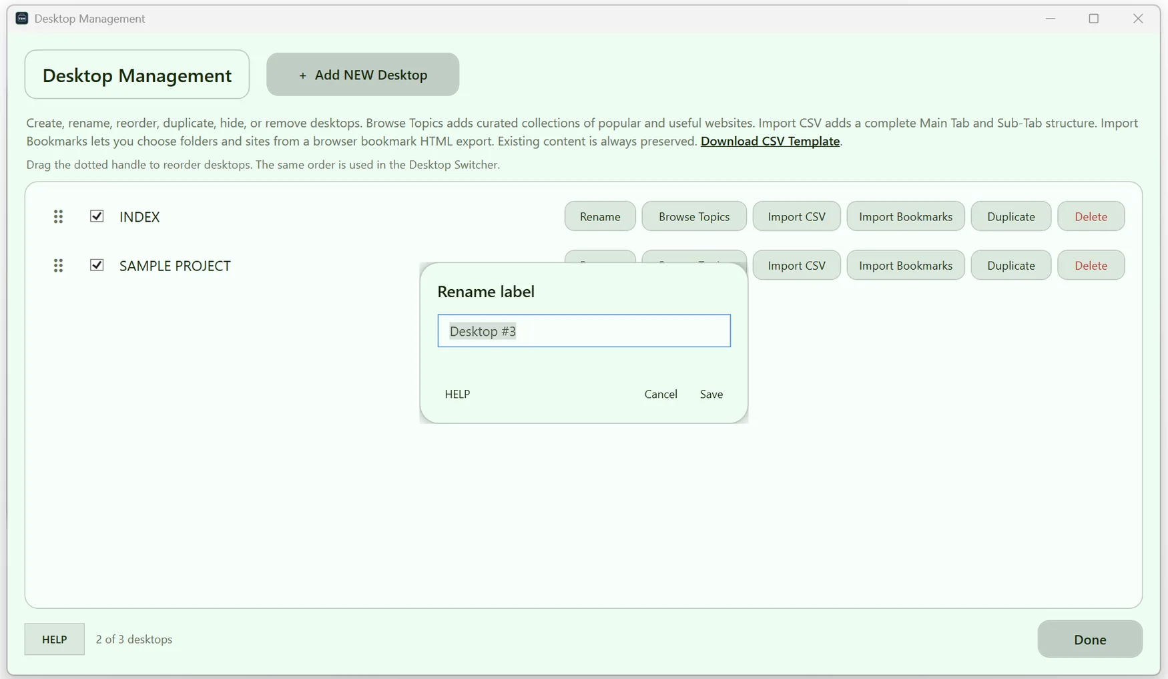
Task: Click the '2 of 3 desktops' status text
Action: point(134,639)
